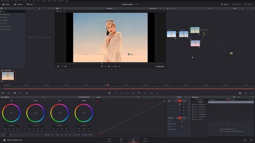The height and width of the screenshot is (143, 255).
Task: Toggle curve channel ganging link
Action: [x=175, y=100]
